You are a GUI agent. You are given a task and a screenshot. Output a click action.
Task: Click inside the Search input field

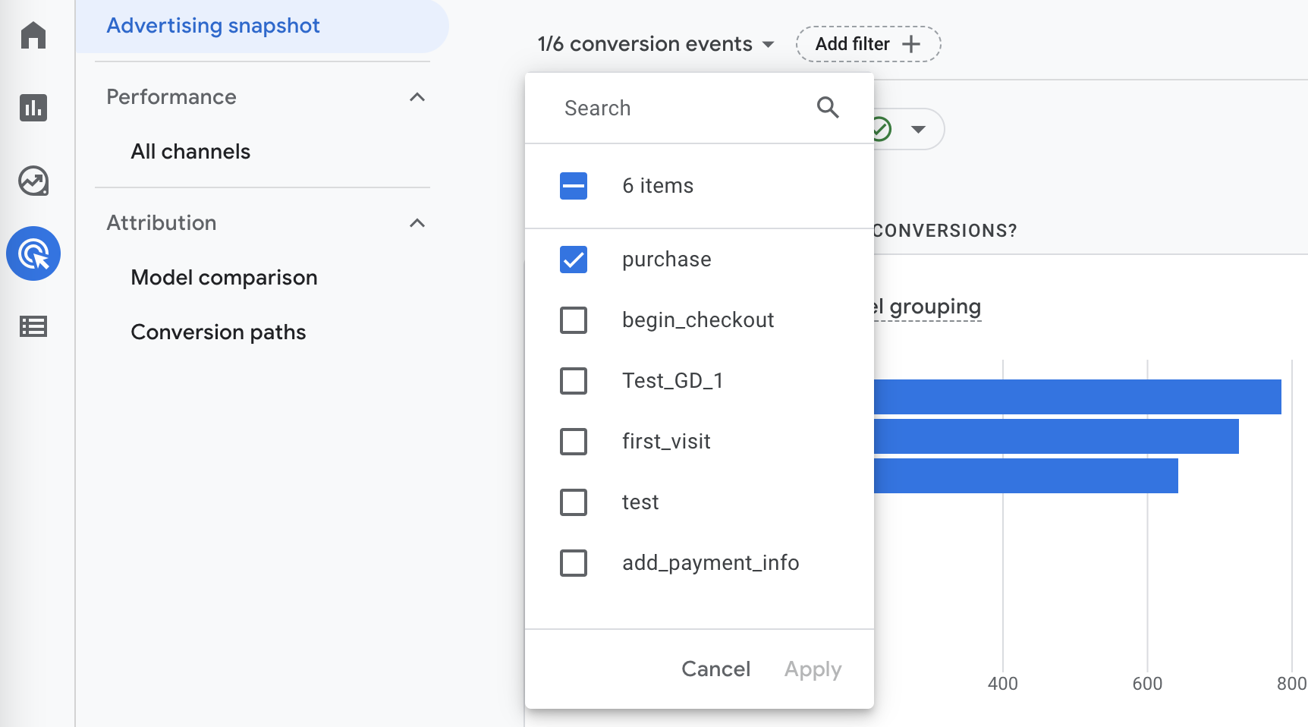[668, 108]
